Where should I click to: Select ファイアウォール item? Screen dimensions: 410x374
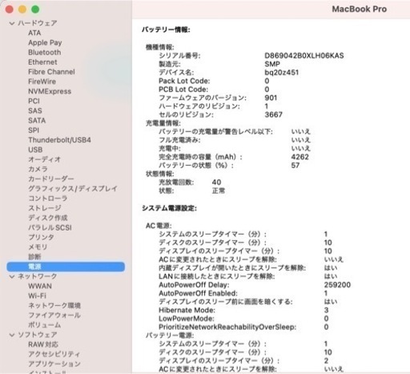[x=54, y=316]
